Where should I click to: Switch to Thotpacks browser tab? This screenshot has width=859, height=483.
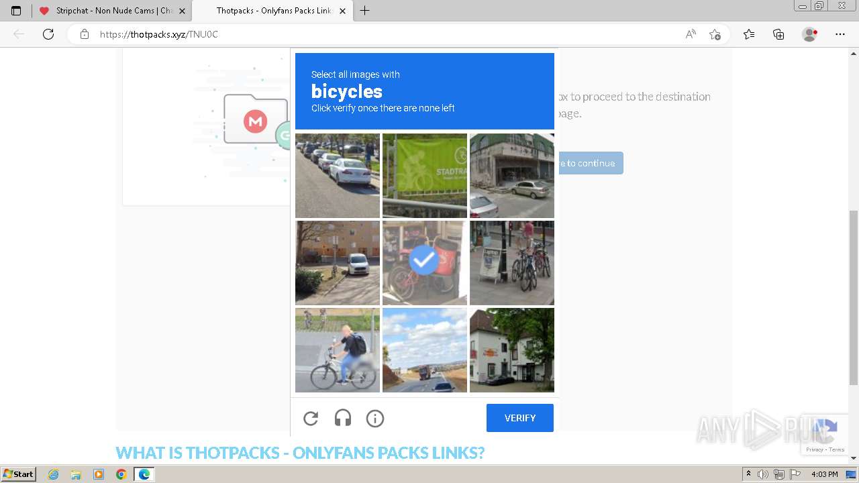coord(272,11)
